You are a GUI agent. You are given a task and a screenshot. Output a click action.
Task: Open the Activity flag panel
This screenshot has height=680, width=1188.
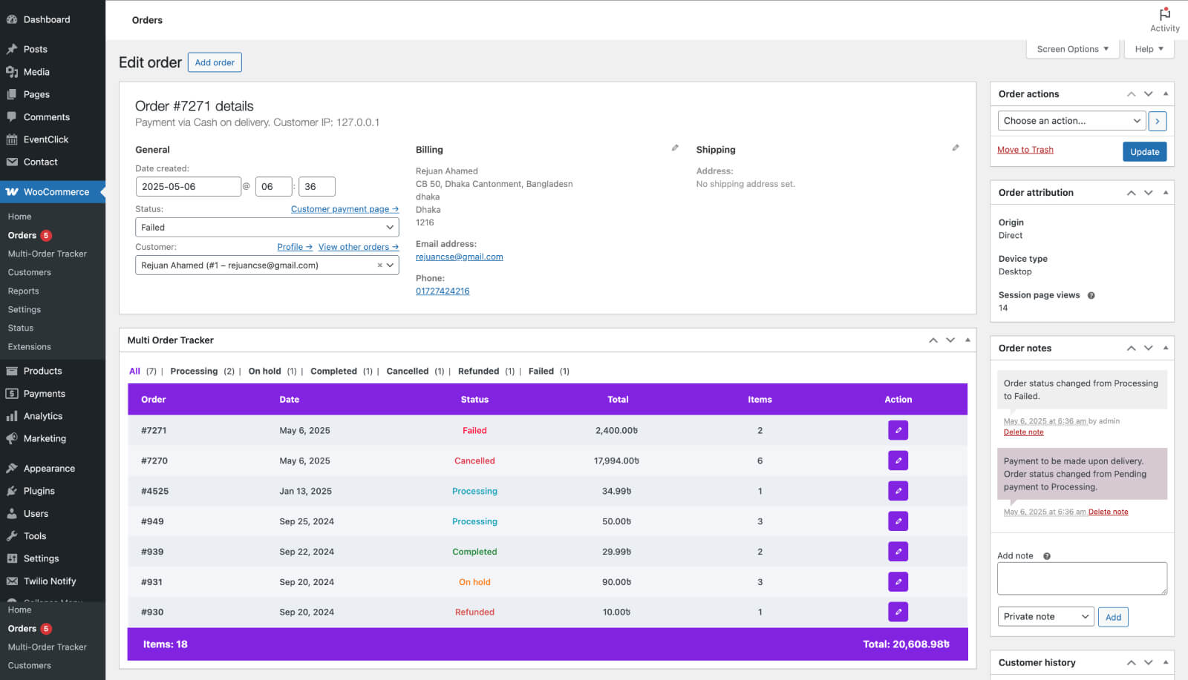[x=1164, y=20]
